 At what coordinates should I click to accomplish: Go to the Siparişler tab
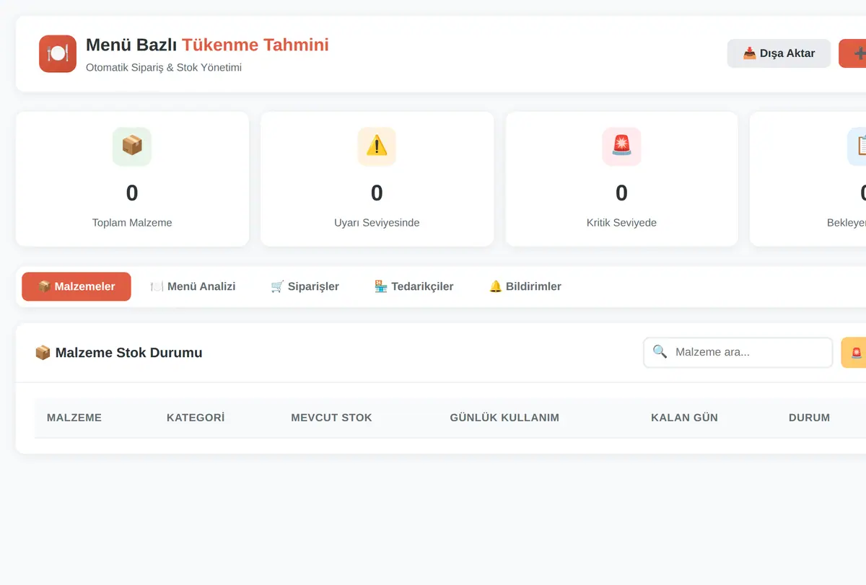click(305, 286)
